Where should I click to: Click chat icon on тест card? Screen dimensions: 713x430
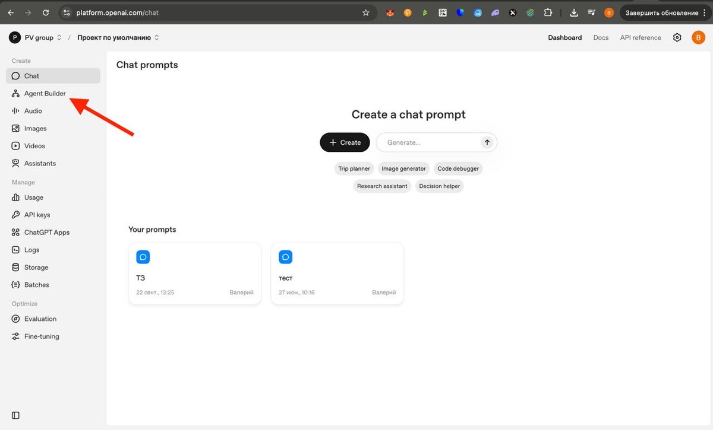pyautogui.click(x=285, y=257)
